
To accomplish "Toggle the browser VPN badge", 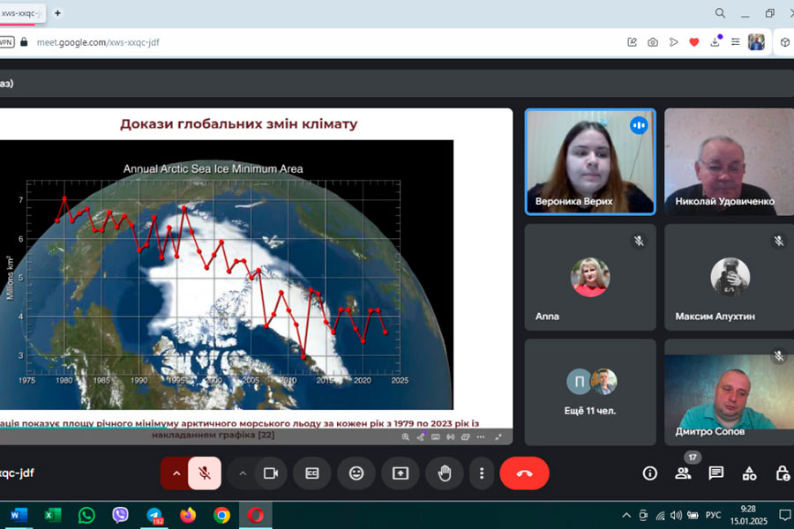I will pyautogui.click(x=6, y=42).
